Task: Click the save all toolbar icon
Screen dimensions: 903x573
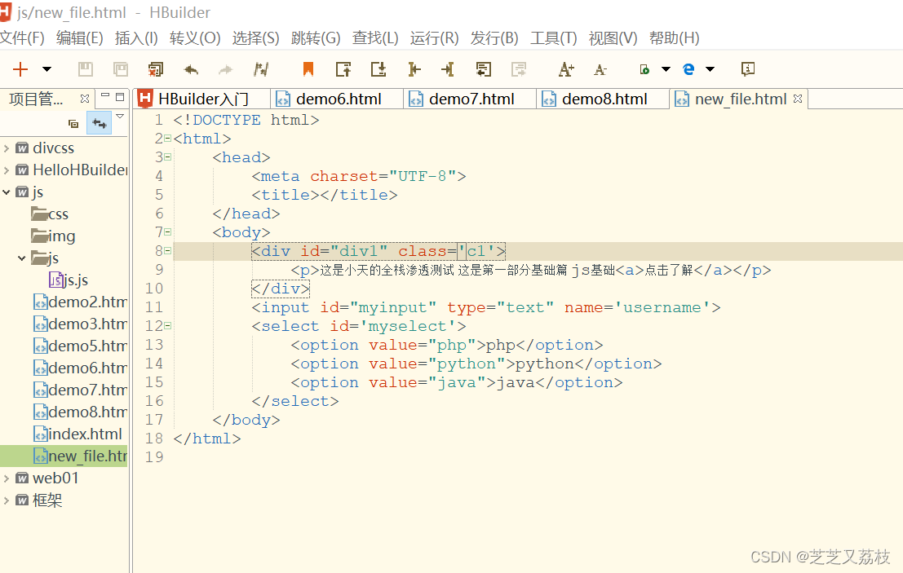Action: [121, 69]
